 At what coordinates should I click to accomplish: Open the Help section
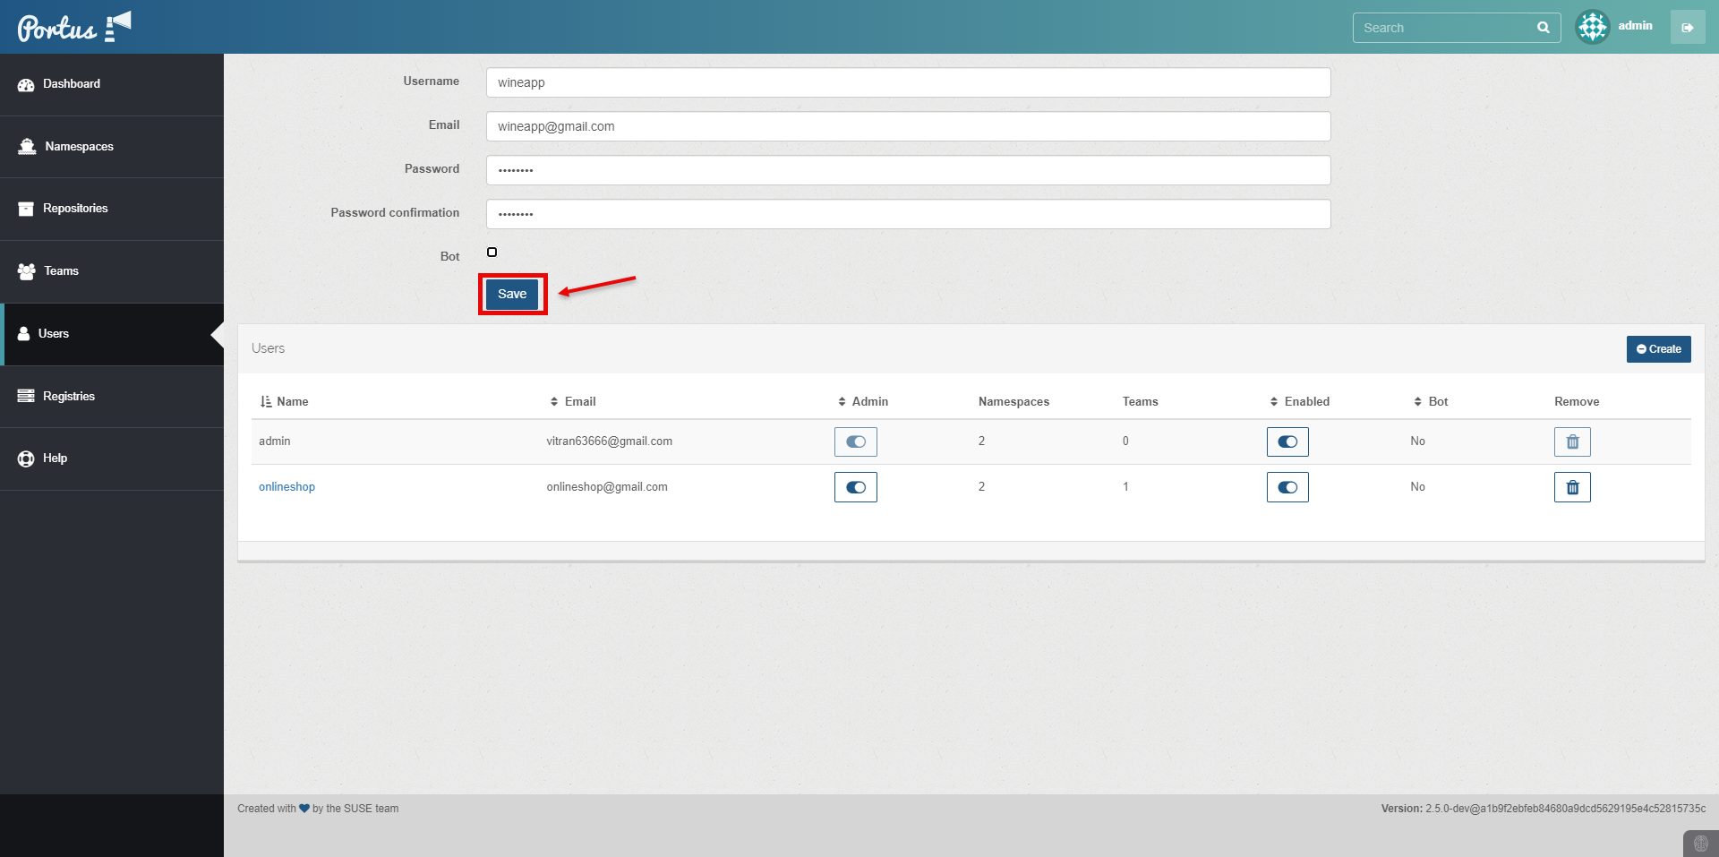tap(55, 458)
